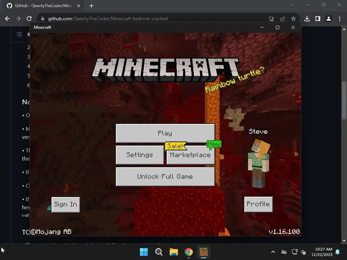The height and width of the screenshot is (260, 347).
Task: Click scrollbar up arrow on GitHub page
Action: (x=344, y=29)
